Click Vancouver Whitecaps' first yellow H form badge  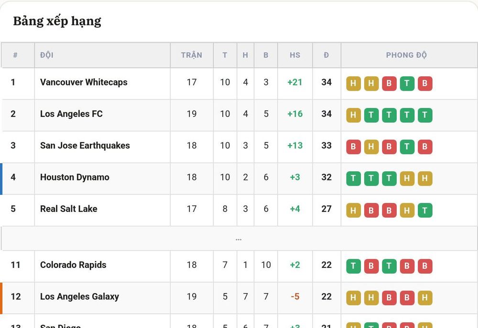pyautogui.click(x=353, y=84)
